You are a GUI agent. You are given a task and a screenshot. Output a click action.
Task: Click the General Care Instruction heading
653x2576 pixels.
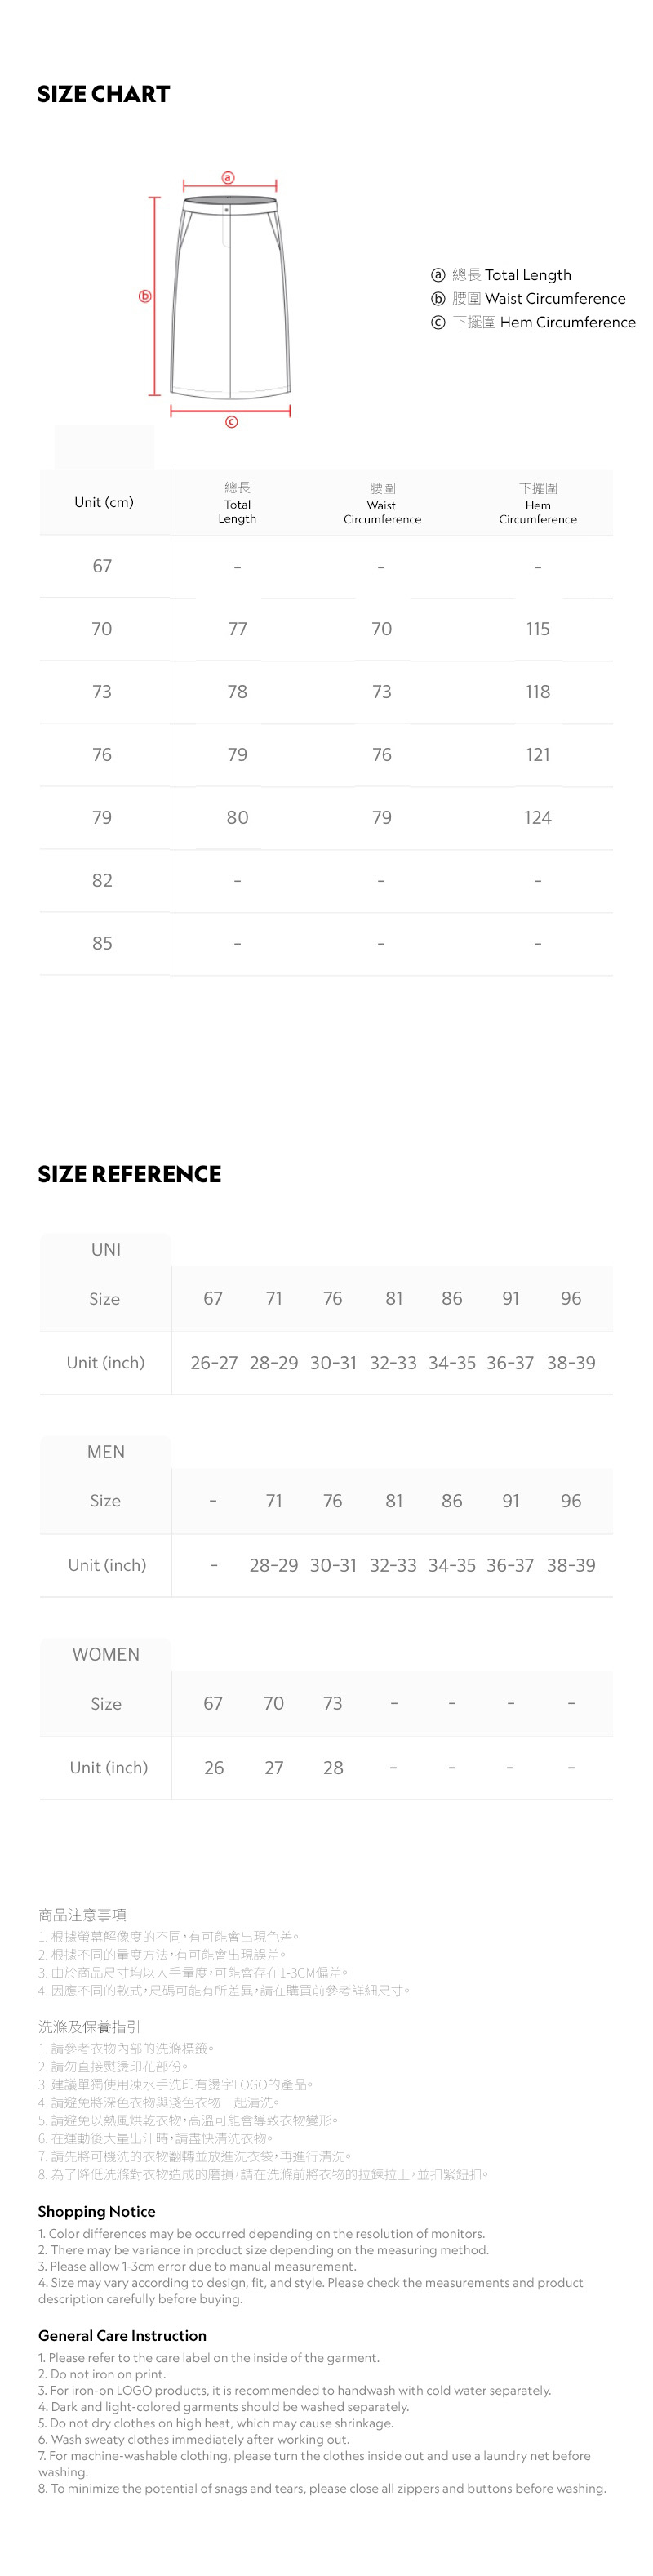[x=122, y=2335]
